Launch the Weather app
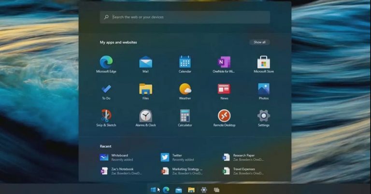 tap(185, 91)
